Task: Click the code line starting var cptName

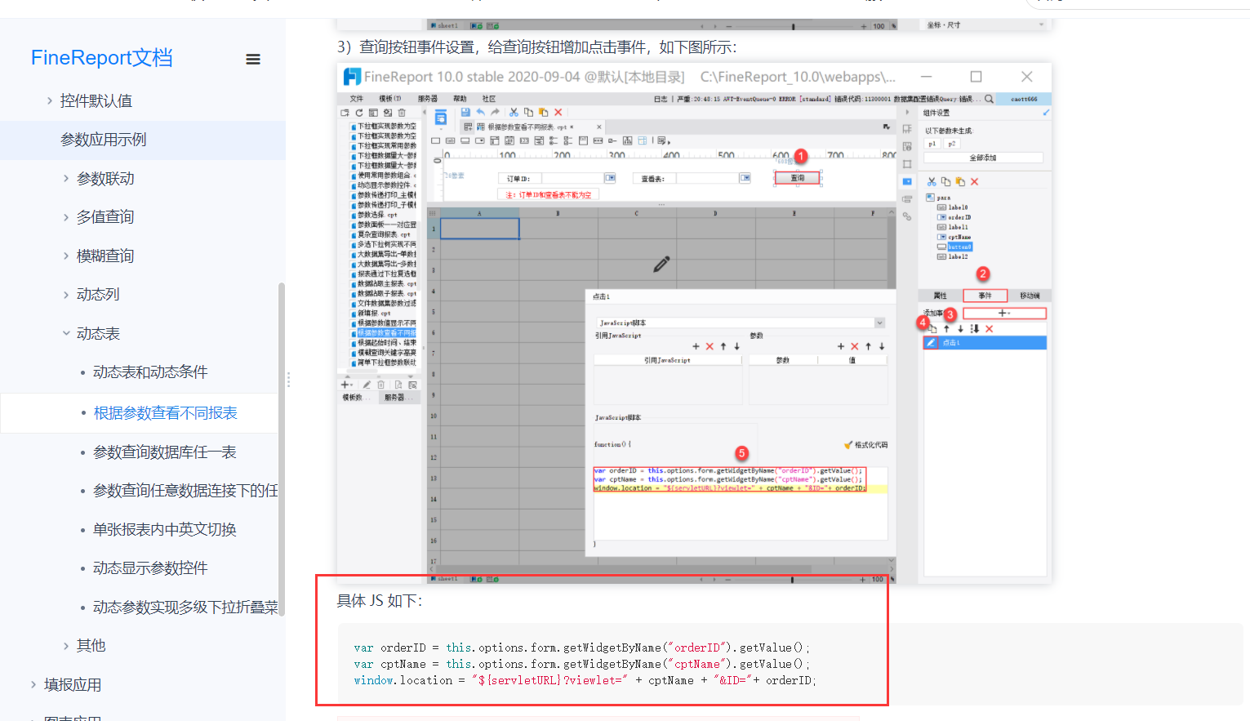Action: click(581, 664)
